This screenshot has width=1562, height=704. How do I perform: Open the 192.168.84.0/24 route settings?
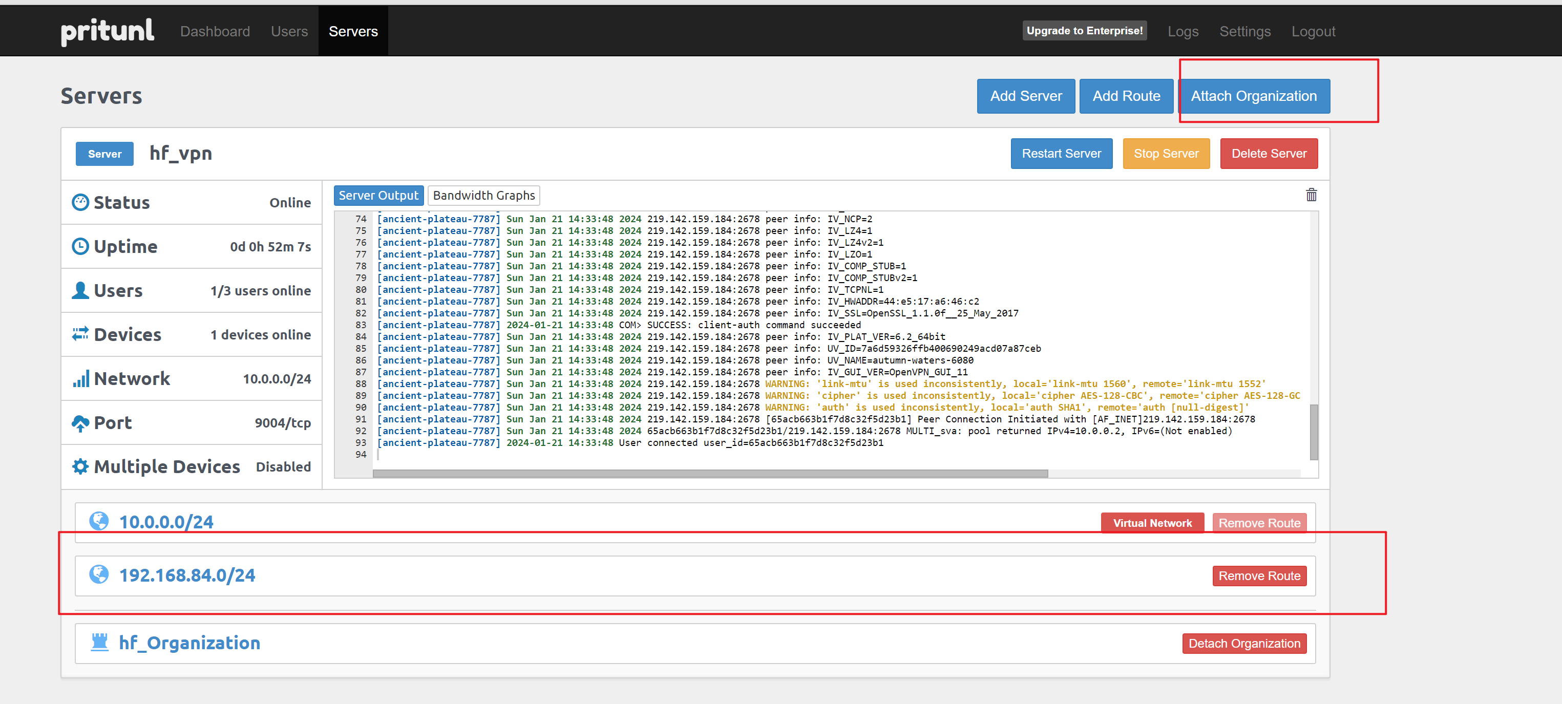tap(187, 575)
